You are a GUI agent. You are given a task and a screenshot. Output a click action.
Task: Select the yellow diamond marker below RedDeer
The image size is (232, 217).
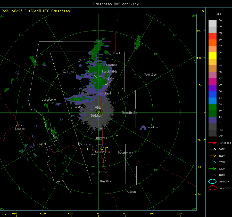(x=106, y=84)
